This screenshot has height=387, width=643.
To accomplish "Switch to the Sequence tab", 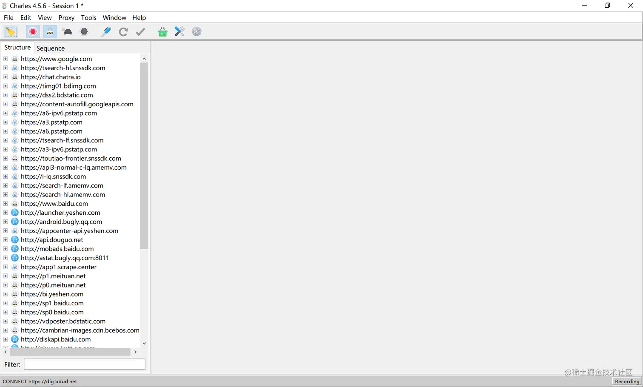I will [x=51, y=48].
